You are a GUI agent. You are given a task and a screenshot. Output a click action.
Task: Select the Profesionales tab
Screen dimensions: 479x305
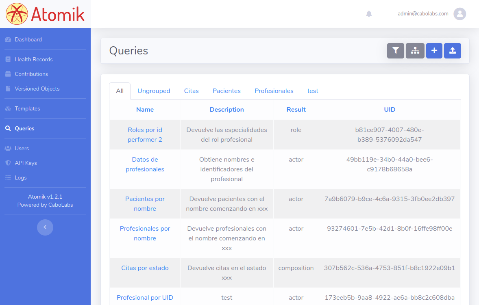pos(274,91)
